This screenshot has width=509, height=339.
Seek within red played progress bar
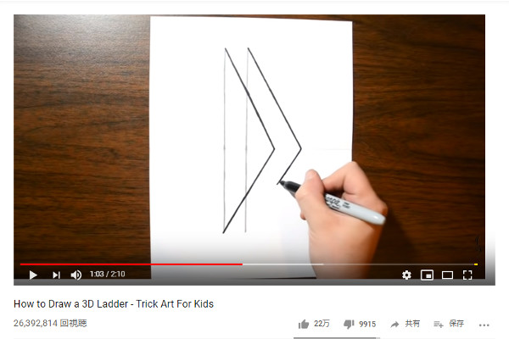(x=131, y=264)
